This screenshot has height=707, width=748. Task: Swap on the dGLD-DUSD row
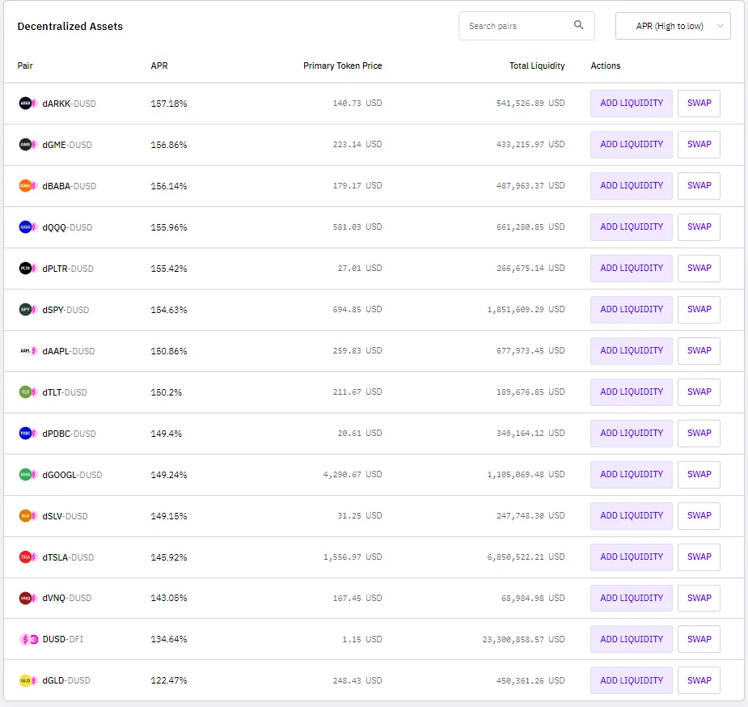tap(699, 680)
